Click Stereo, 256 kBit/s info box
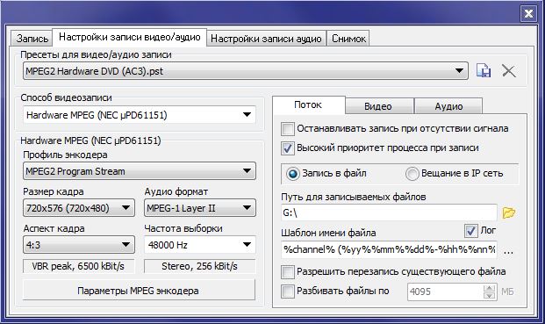545x324 pixels. pos(200,266)
